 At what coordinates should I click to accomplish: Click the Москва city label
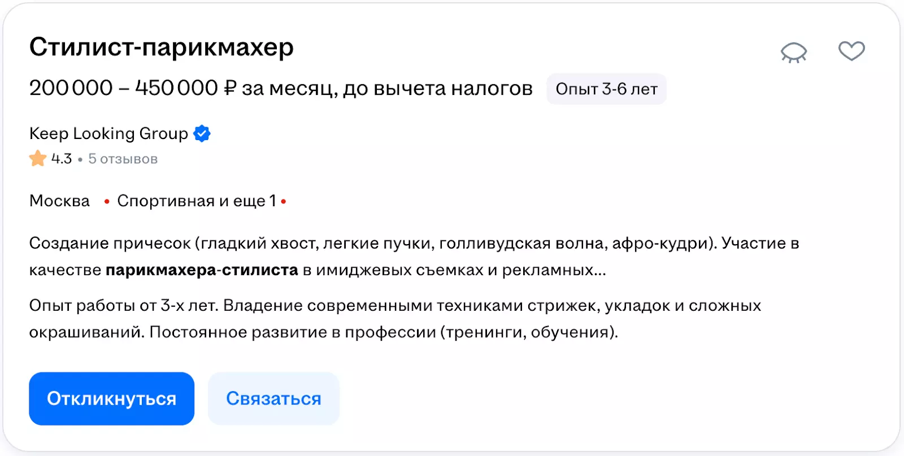coord(59,201)
